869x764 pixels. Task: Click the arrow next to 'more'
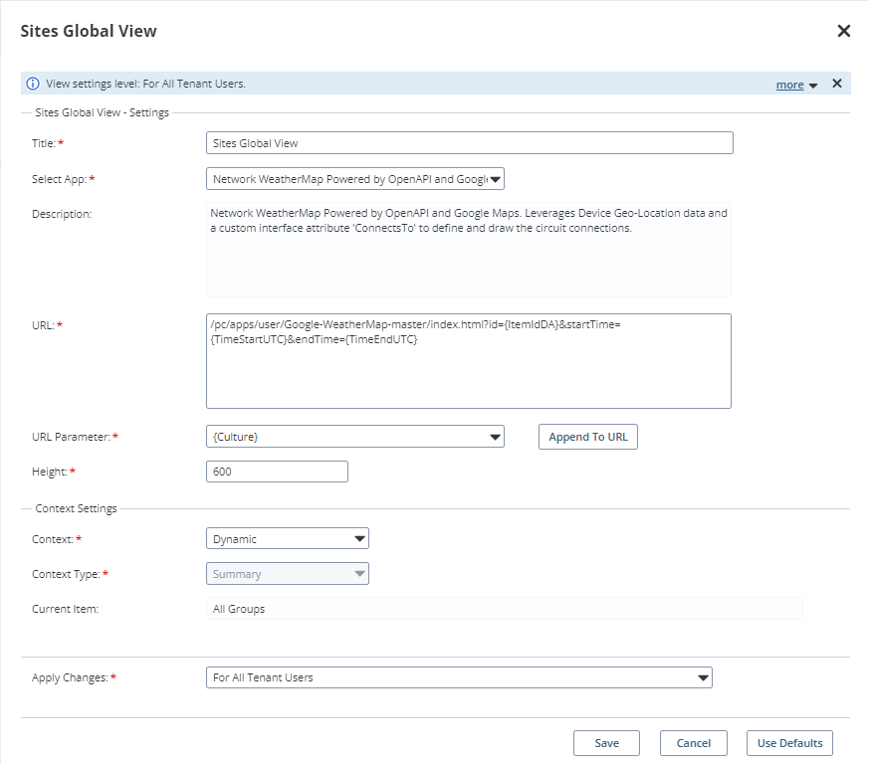click(813, 86)
